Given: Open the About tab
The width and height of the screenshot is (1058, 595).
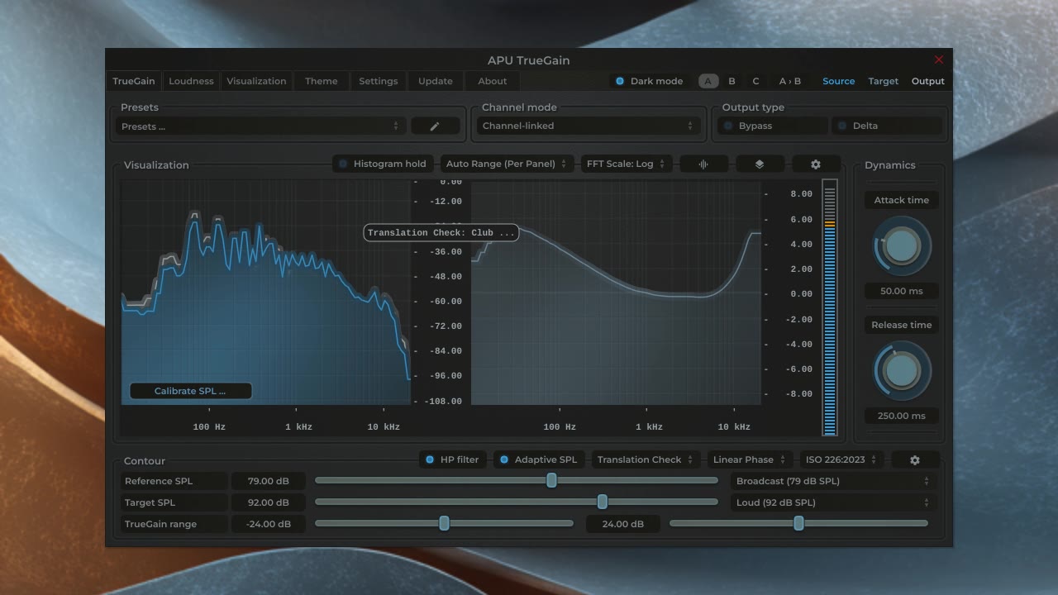Looking at the screenshot, I should (493, 81).
